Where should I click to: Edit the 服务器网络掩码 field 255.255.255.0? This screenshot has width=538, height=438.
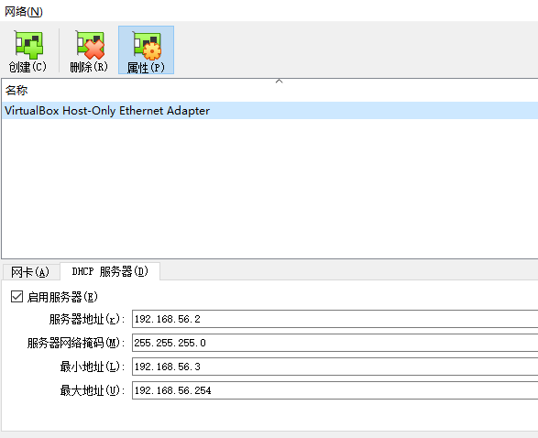click(x=335, y=343)
